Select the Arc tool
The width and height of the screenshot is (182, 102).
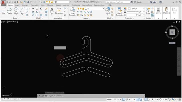tap(22, 11)
